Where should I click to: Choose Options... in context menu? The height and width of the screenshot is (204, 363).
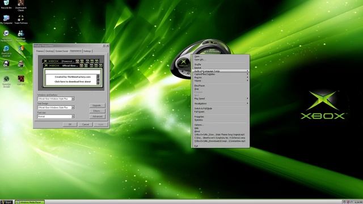(221, 125)
